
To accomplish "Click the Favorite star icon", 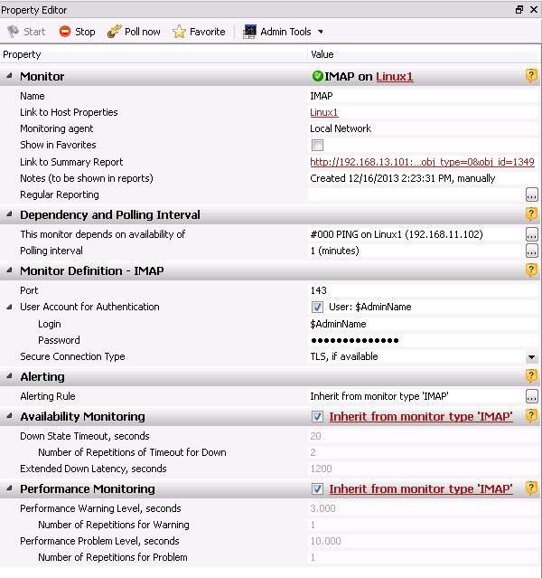I will (x=180, y=32).
